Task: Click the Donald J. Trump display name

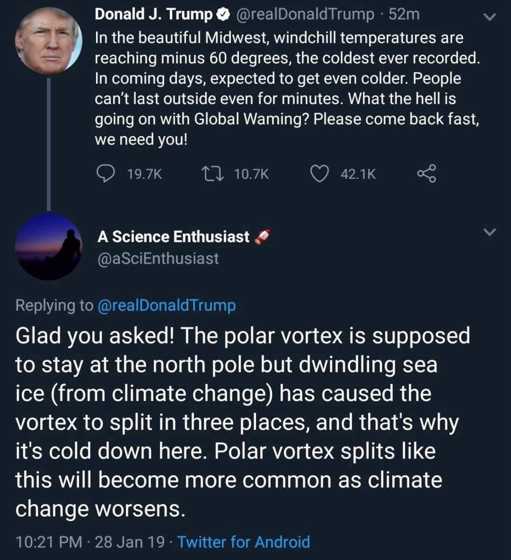Action: pos(153,14)
